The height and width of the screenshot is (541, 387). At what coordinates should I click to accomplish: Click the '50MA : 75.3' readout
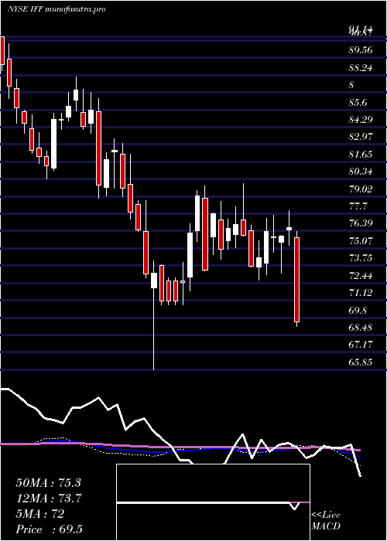pos(48,483)
